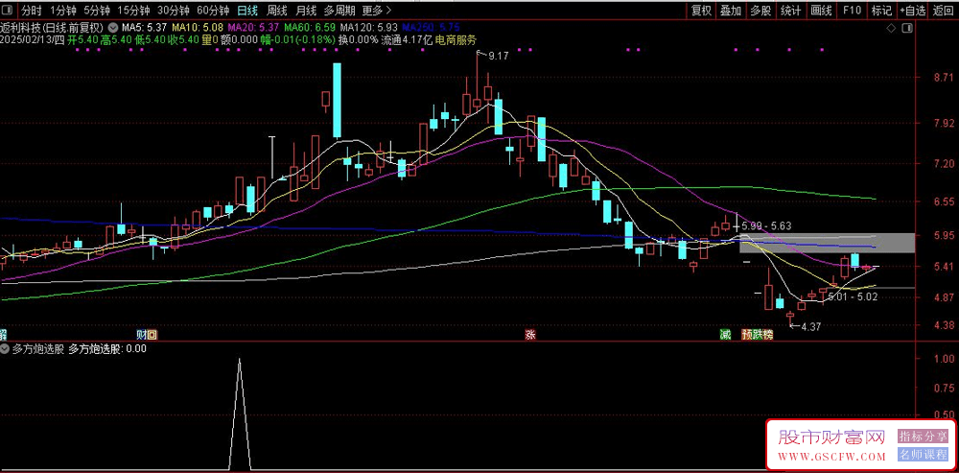Activate the 画线 drawing tool
Viewport: 959px width, 473px height.
point(821,11)
